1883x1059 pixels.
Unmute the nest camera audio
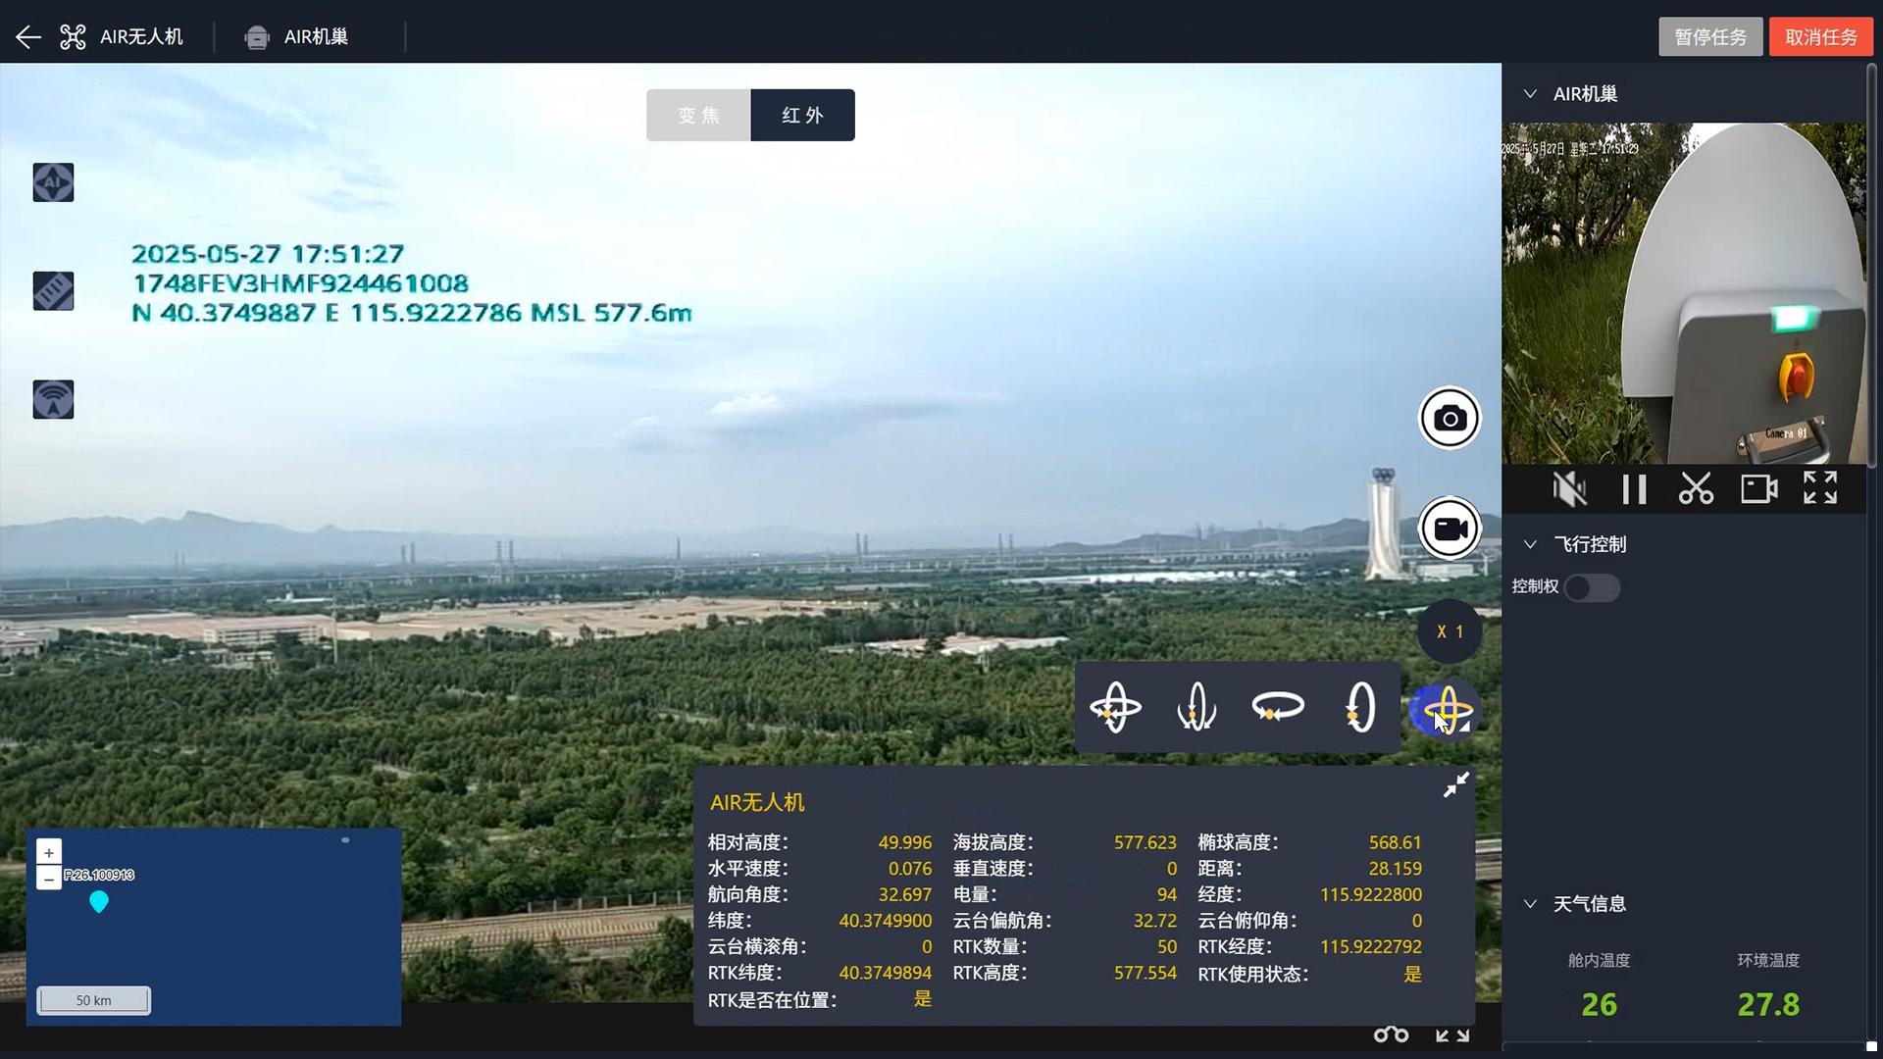tap(1569, 488)
